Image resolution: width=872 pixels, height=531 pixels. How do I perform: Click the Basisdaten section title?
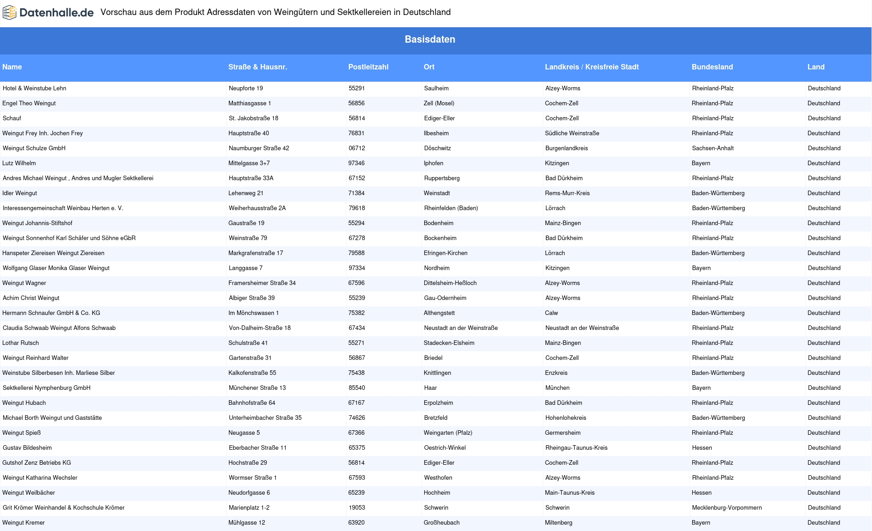coord(430,39)
